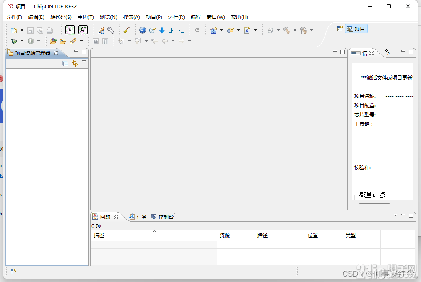Viewport: 421px width, 282px height.
Task: Click the increase font size A button
Action: tap(83, 30)
